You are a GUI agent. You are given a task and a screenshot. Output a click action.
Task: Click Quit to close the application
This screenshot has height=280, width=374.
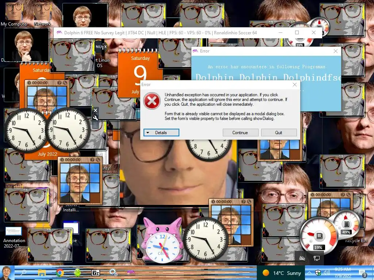[x=279, y=133]
